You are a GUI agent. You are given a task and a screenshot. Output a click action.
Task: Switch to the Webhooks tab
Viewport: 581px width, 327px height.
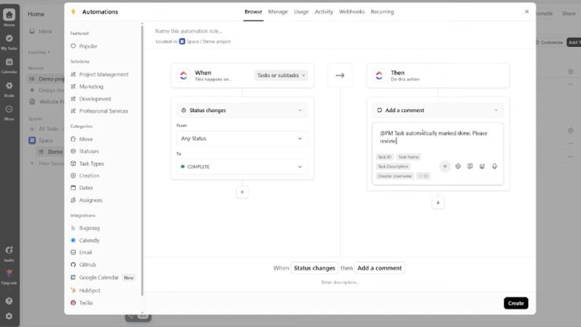coord(352,12)
